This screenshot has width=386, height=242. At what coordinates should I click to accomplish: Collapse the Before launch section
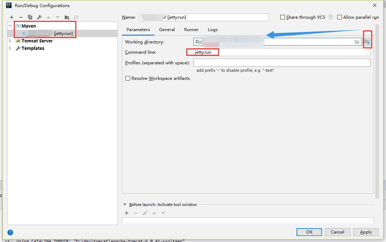coord(124,204)
